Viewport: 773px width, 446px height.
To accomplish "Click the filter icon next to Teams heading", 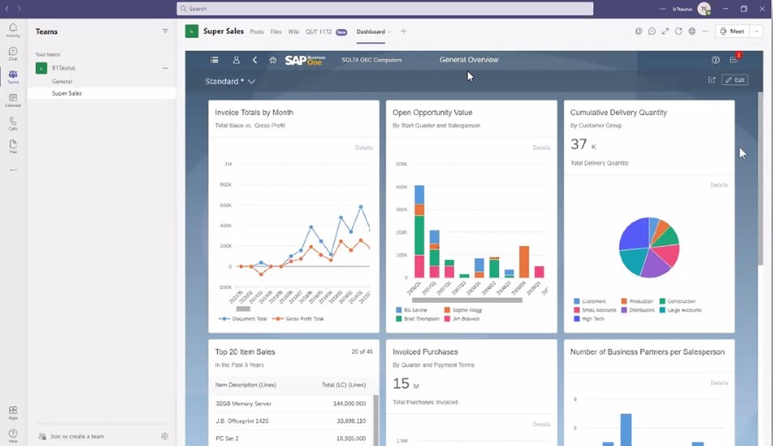I will pyautogui.click(x=165, y=31).
